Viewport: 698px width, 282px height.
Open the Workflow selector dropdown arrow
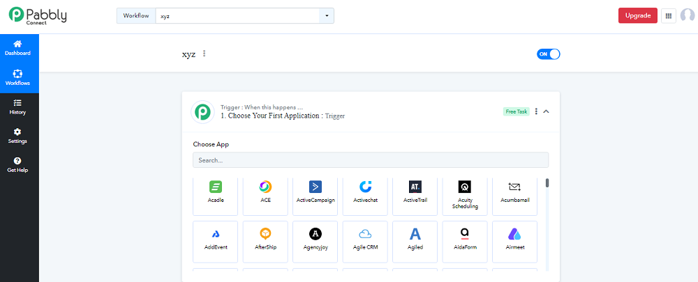[x=326, y=15]
